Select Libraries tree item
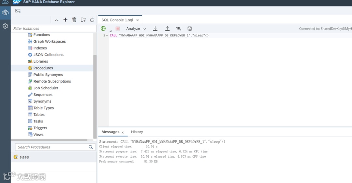Viewport: 352px width, 183px height. (x=41, y=62)
